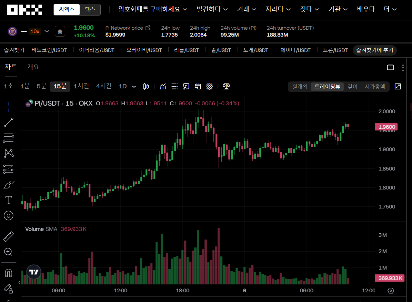Open the 이더리움/USDT pair
The image size is (412, 302).
click(x=97, y=50)
